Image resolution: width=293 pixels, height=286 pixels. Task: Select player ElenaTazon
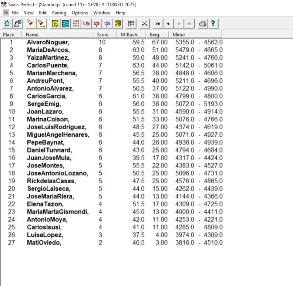(45, 204)
